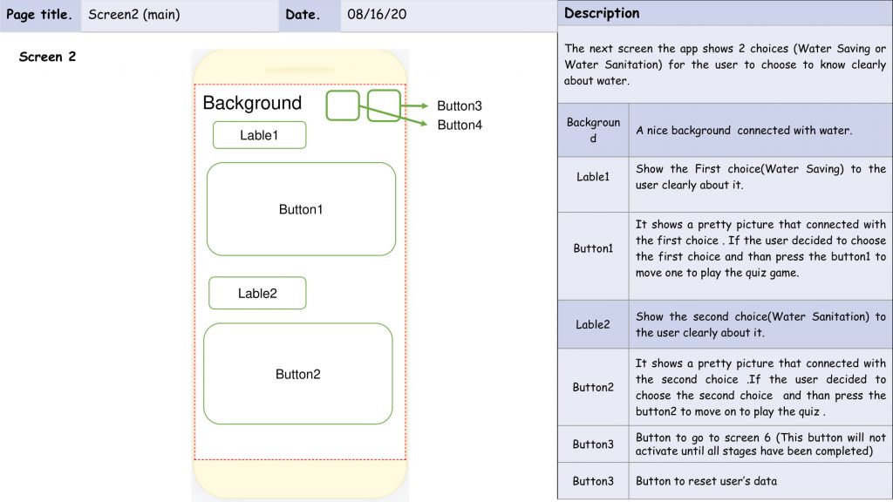Click the "Button2" name cell in description table
The width and height of the screenshot is (893, 502).
pos(593,387)
